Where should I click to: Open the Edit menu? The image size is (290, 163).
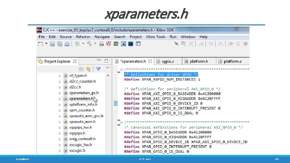point(52,37)
